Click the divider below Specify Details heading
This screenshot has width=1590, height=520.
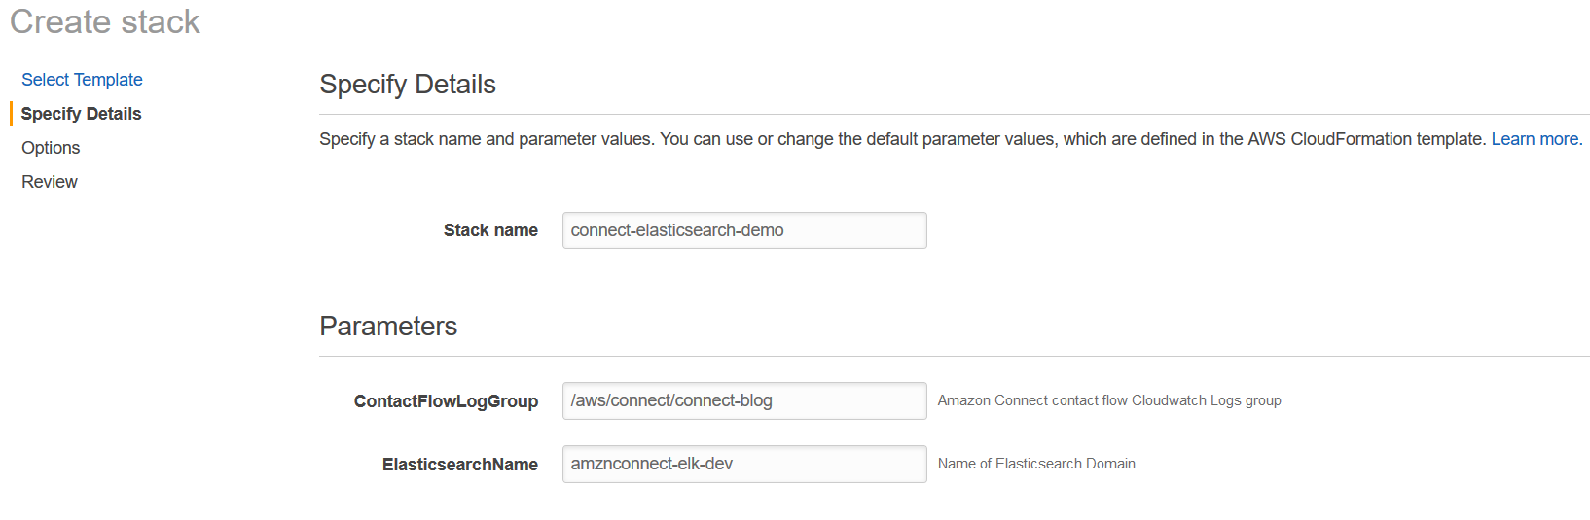click(x=954, y=115)
